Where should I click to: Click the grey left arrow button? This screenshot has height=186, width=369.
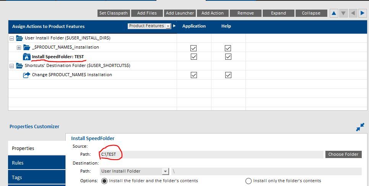tap(353, 13)
